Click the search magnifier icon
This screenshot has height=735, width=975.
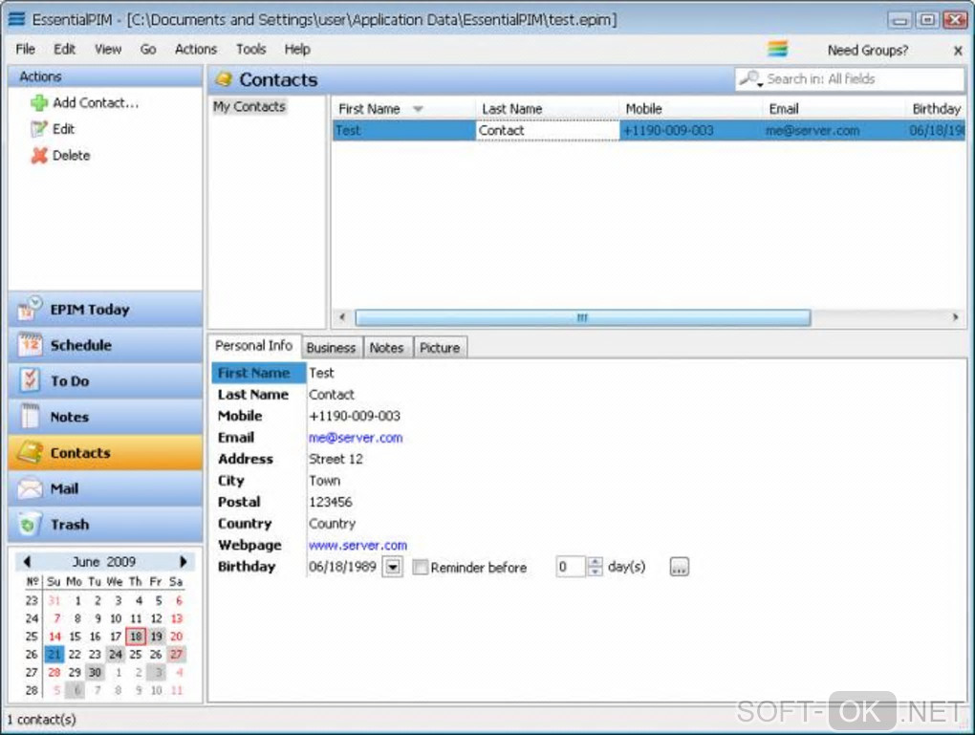click(x=750, y=79)
